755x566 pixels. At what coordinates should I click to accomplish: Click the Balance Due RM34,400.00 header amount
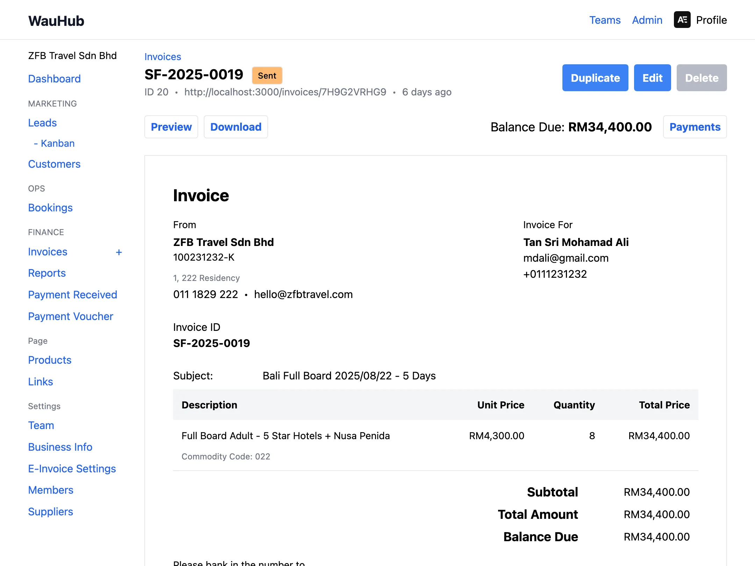coord(610,127)
